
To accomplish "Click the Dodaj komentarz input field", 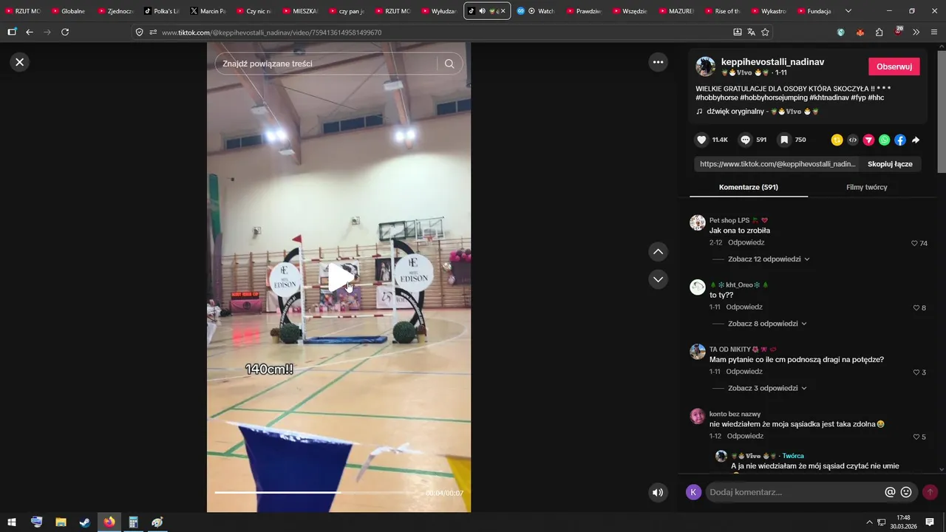I will pos(794,492).
